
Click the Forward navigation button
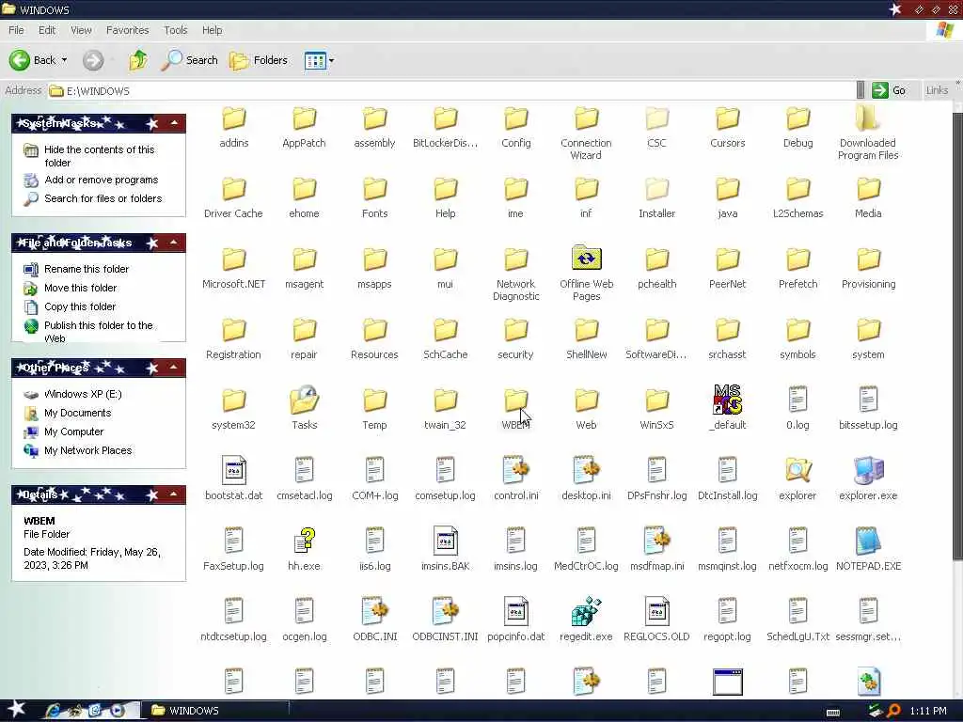coord(93,59)
